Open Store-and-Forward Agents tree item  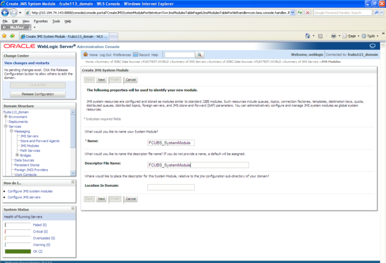click(x=40, y=141)
